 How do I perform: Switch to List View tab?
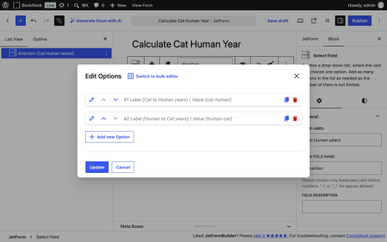(14, 39)
